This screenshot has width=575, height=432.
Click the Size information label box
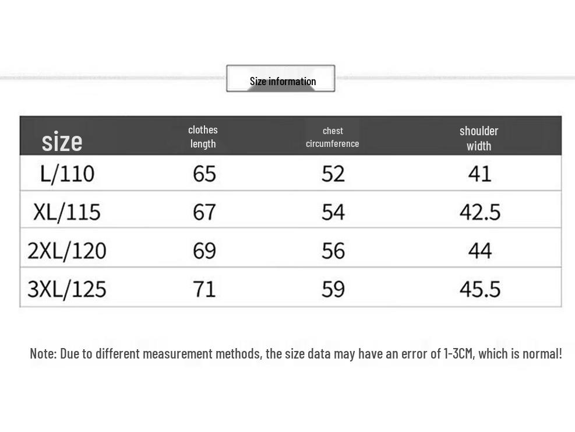281,79
